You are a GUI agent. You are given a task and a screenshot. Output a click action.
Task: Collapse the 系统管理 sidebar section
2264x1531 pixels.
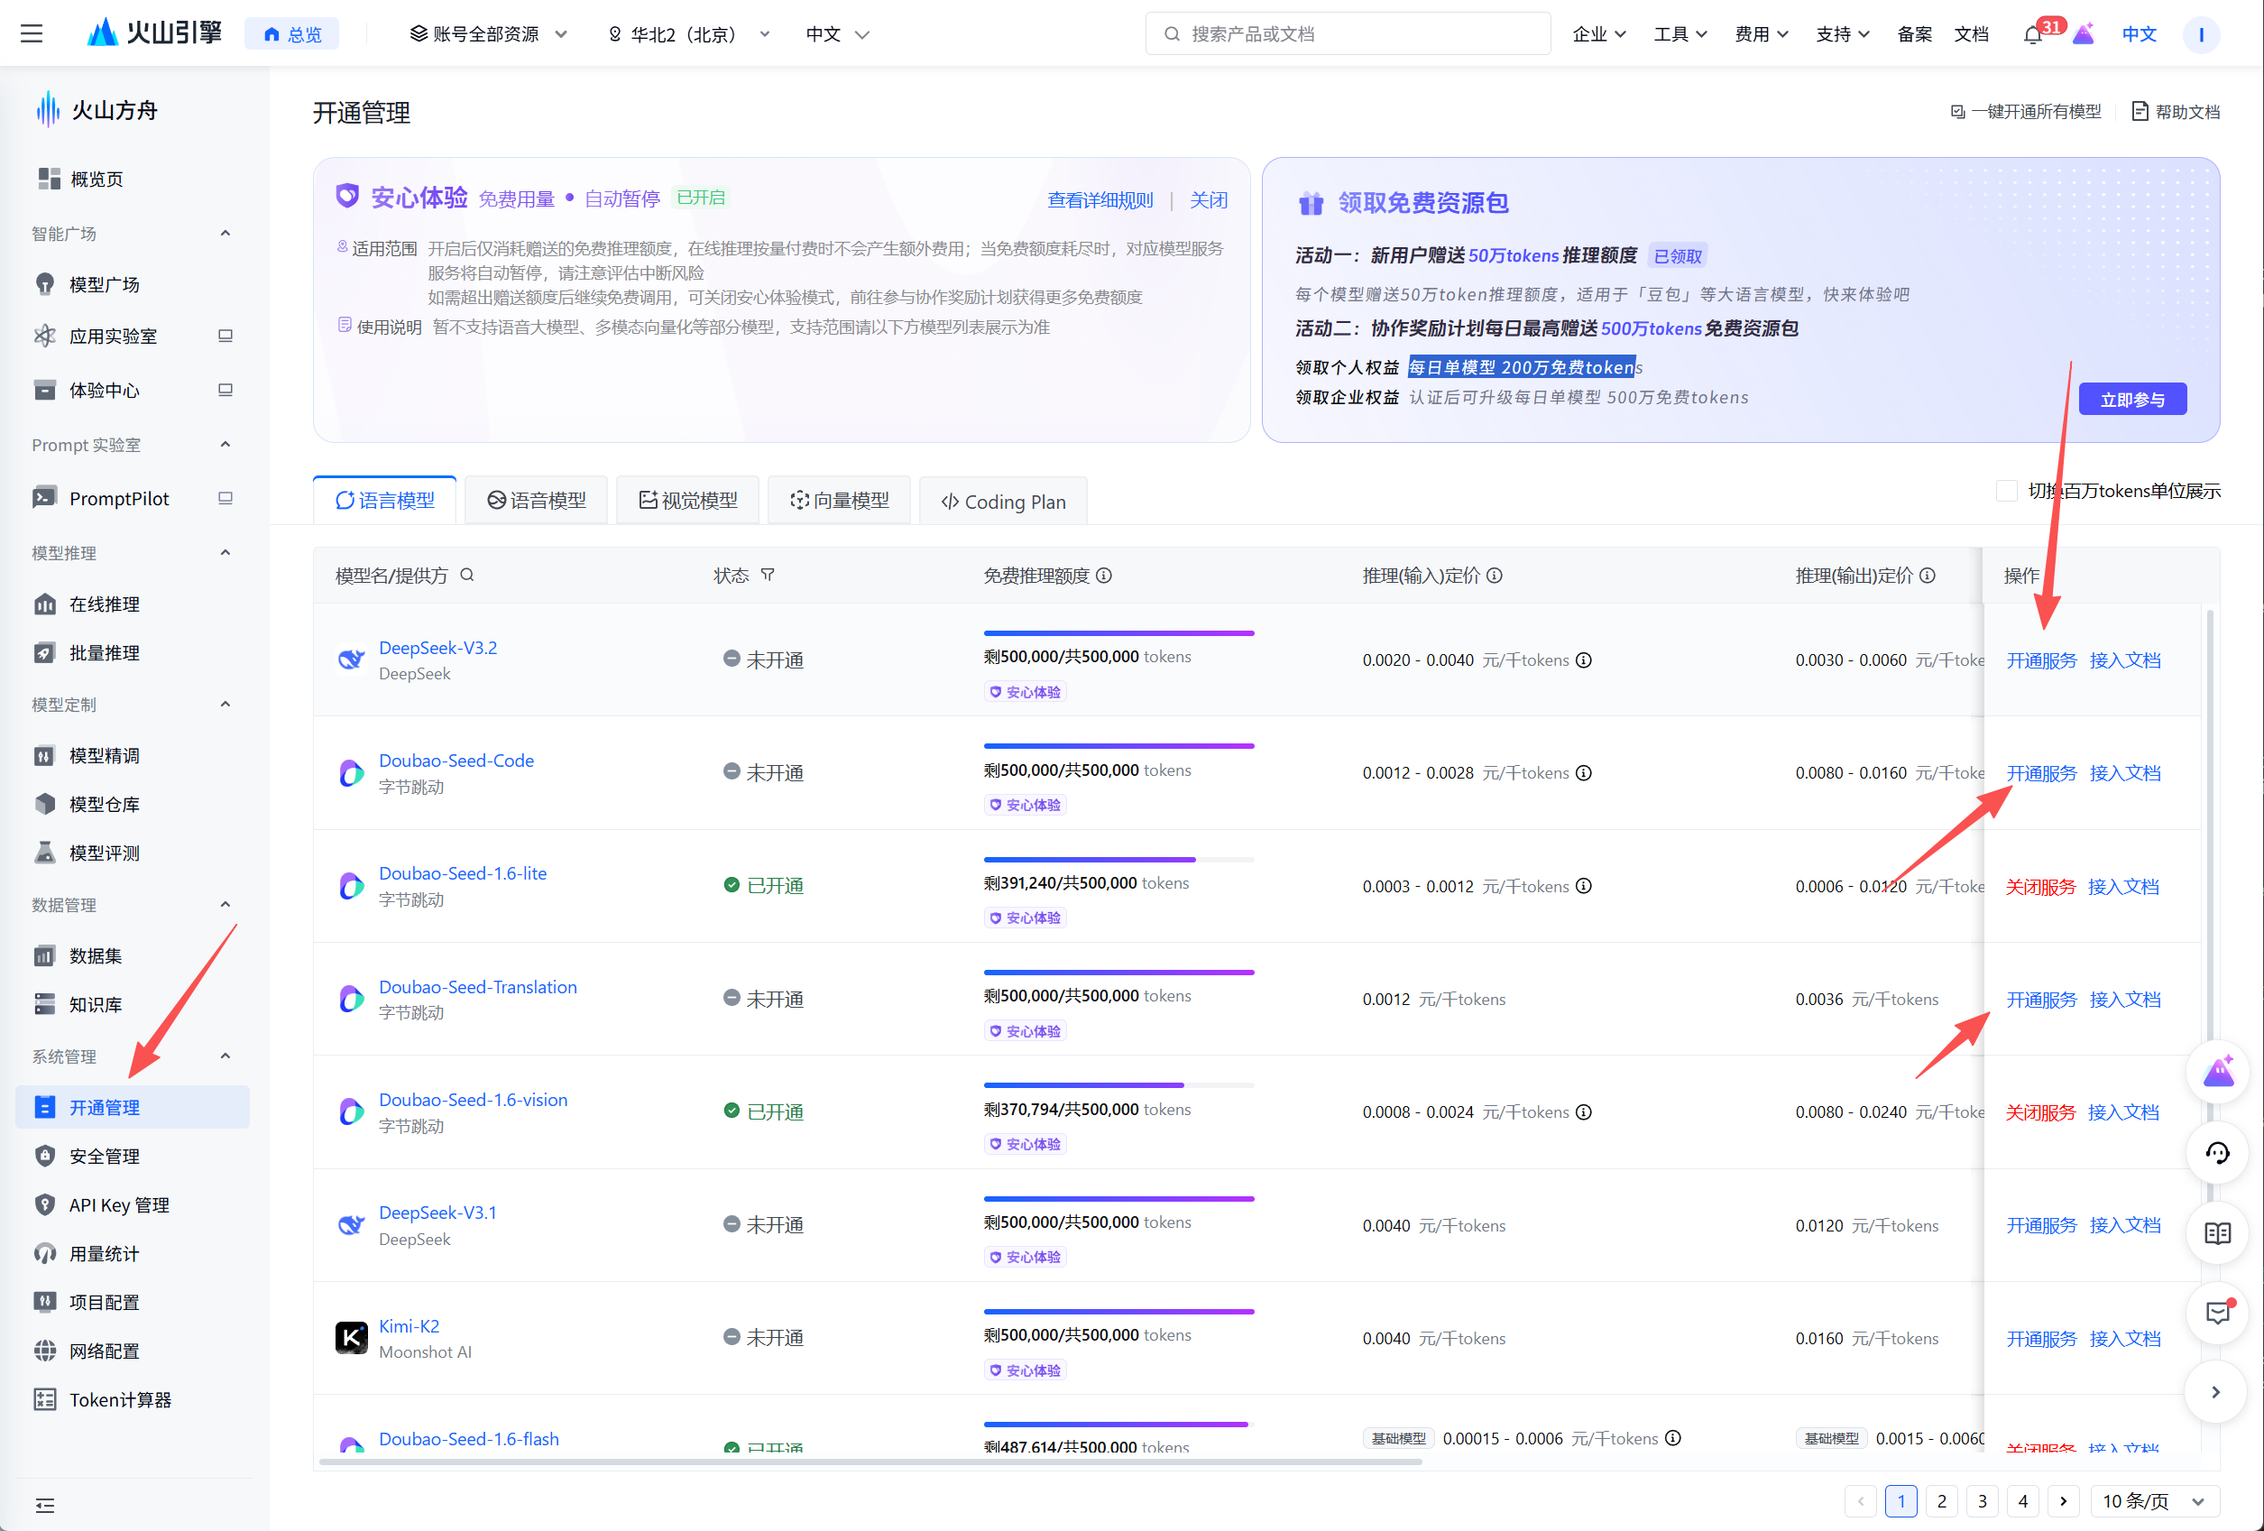point(225,1056)
